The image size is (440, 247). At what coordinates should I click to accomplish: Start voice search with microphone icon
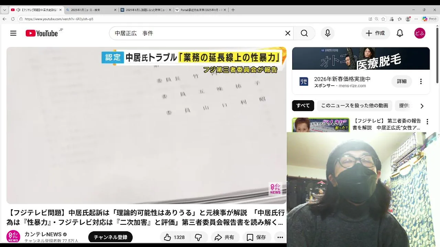pos(328,33)
